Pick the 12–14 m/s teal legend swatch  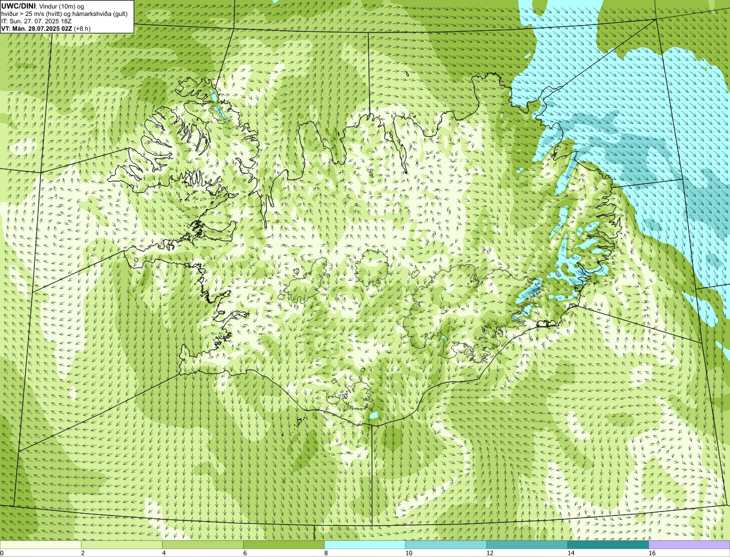[527, 544]
